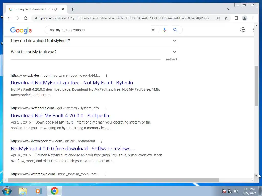This screenshot has width=262, height=196.
Task: Select Chrome taskbar button
Action: pyautogui.click(x=54, y=191)
